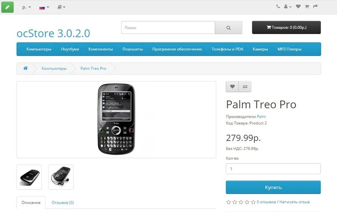Expand the Russian flag language selector
The width and height of the screenshot is (337, 212).
44,7
